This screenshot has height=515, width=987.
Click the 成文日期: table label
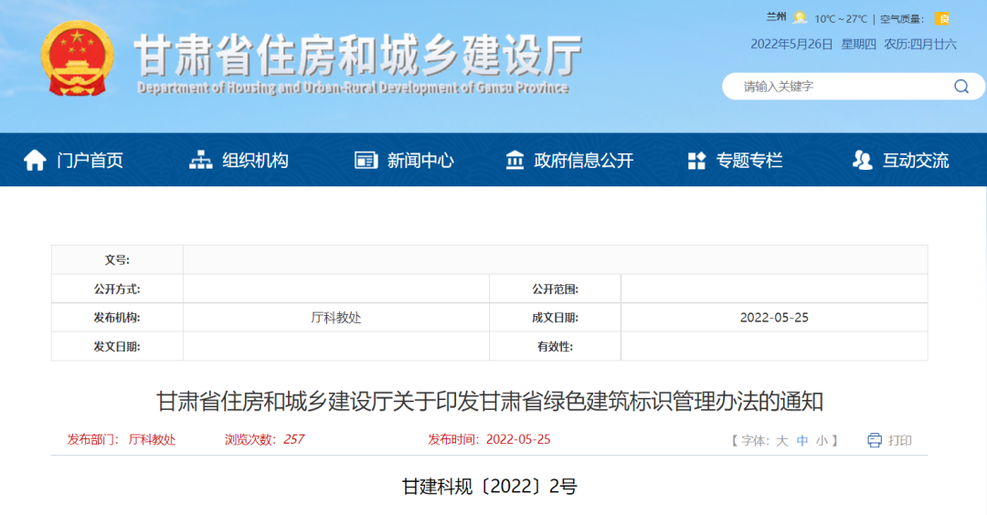[x=556, y=318]
